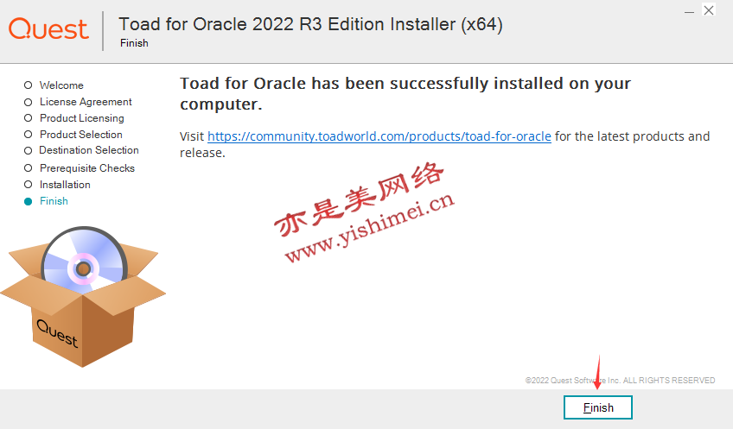Image resolution: width=733 pixels, height=429 pixels.
Task: Go to Prerequisite Checks step
Action: (x=87, y=168)
